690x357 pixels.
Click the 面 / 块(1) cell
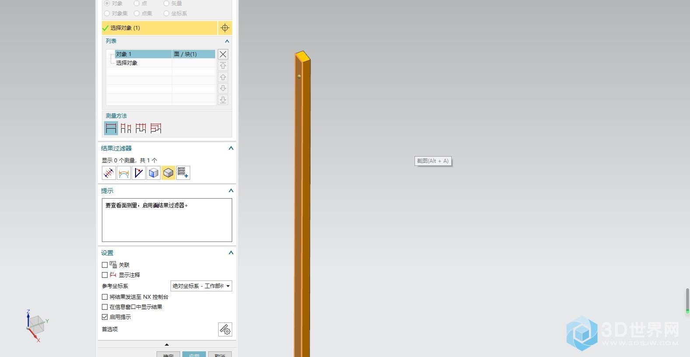coord(194,54)
